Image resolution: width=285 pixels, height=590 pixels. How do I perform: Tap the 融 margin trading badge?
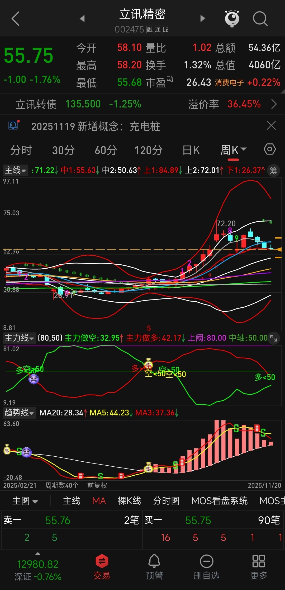click(x=150, y=29)
